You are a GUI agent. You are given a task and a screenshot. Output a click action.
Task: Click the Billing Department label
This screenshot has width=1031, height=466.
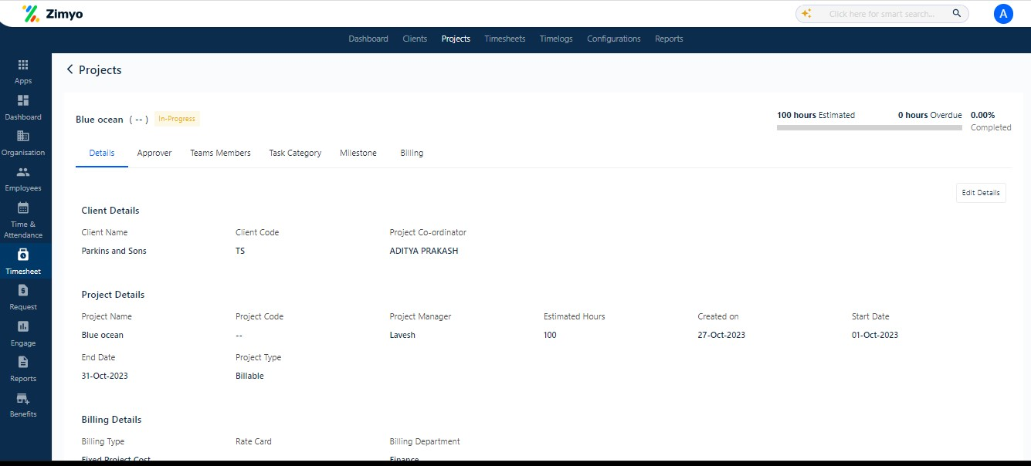(425, 441)
